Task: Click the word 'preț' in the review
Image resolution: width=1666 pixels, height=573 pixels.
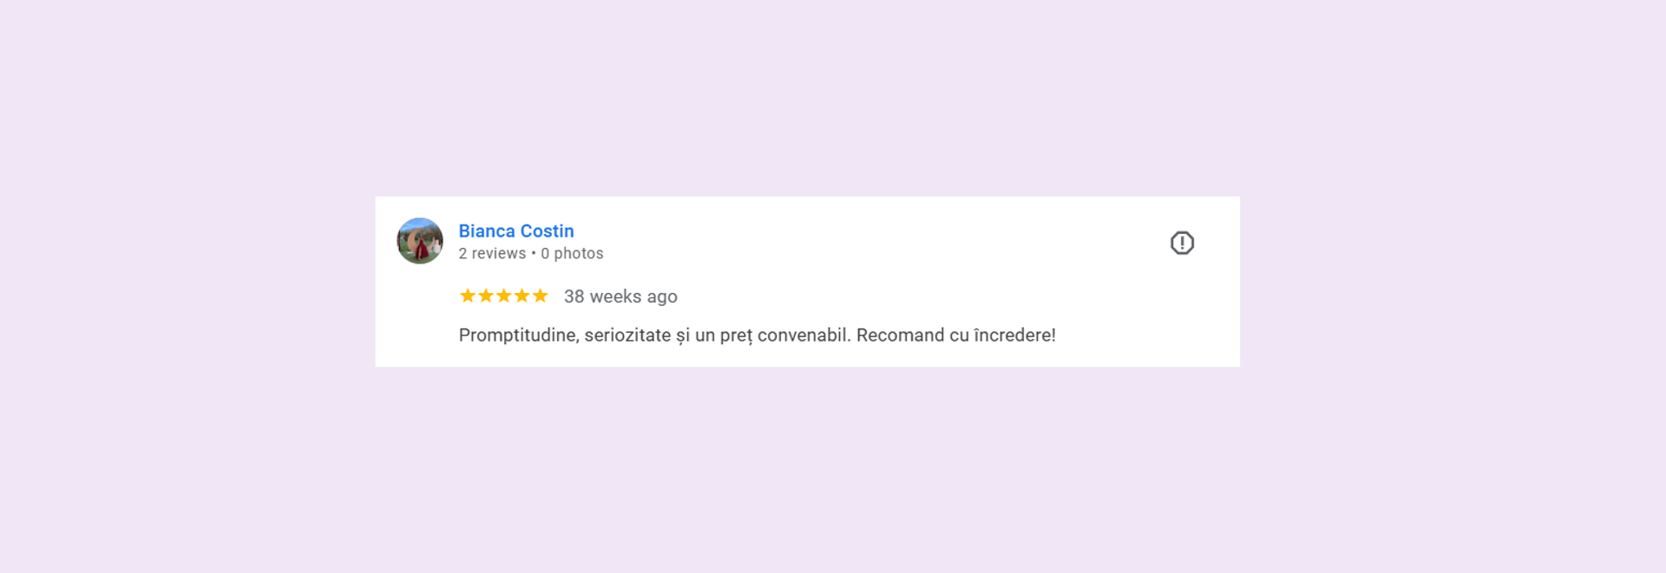Action: (x=736, y=336)
